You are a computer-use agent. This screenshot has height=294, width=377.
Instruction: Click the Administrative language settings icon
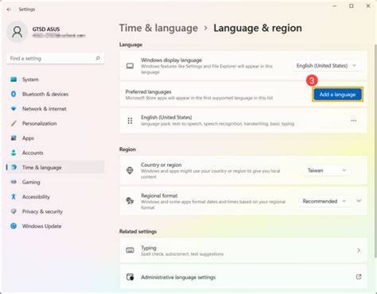(x=130, y=277)
